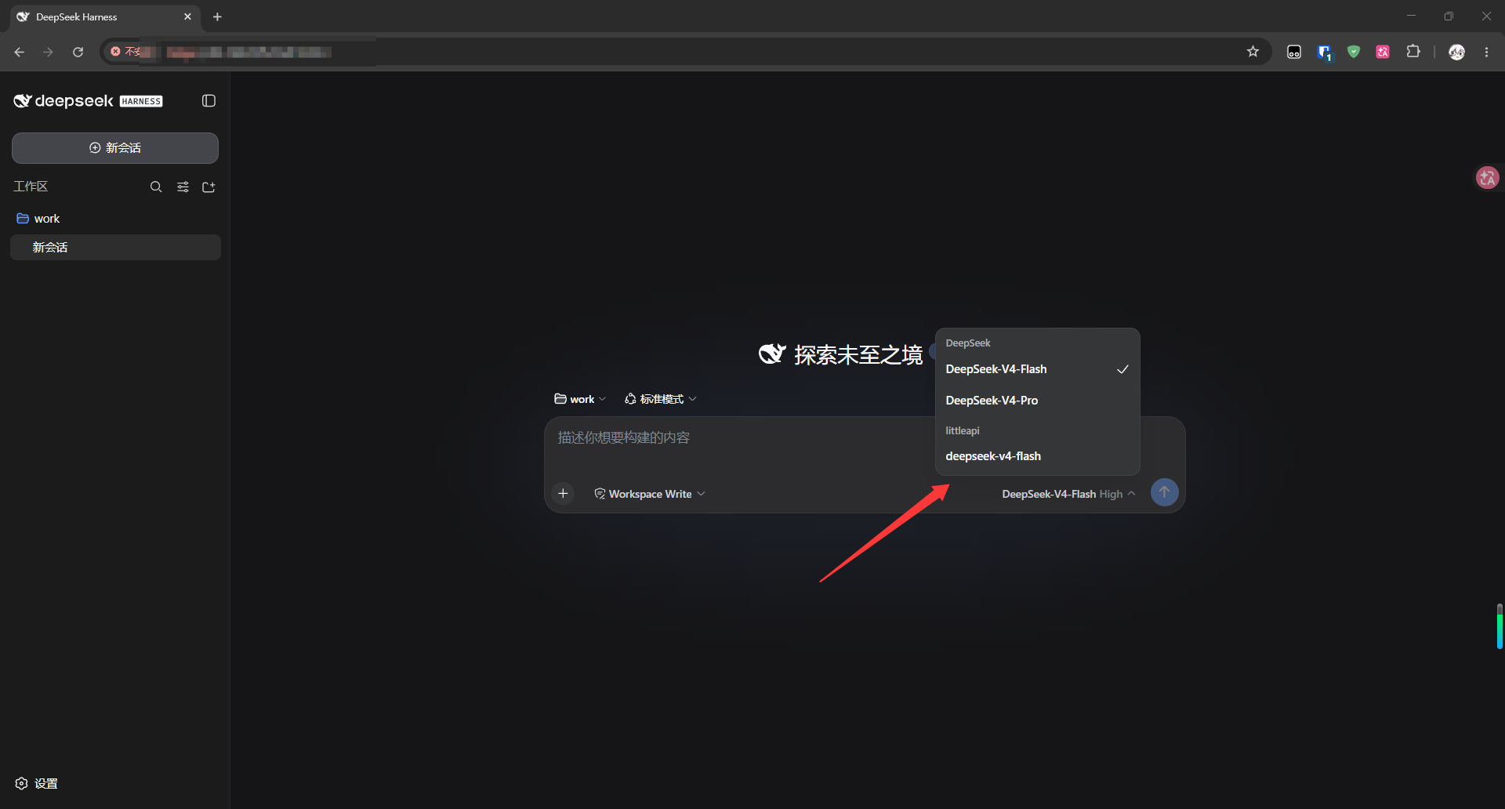Reload the page with the refresh icon
This screenshot has height=809, width=1505.
(78, 52)
